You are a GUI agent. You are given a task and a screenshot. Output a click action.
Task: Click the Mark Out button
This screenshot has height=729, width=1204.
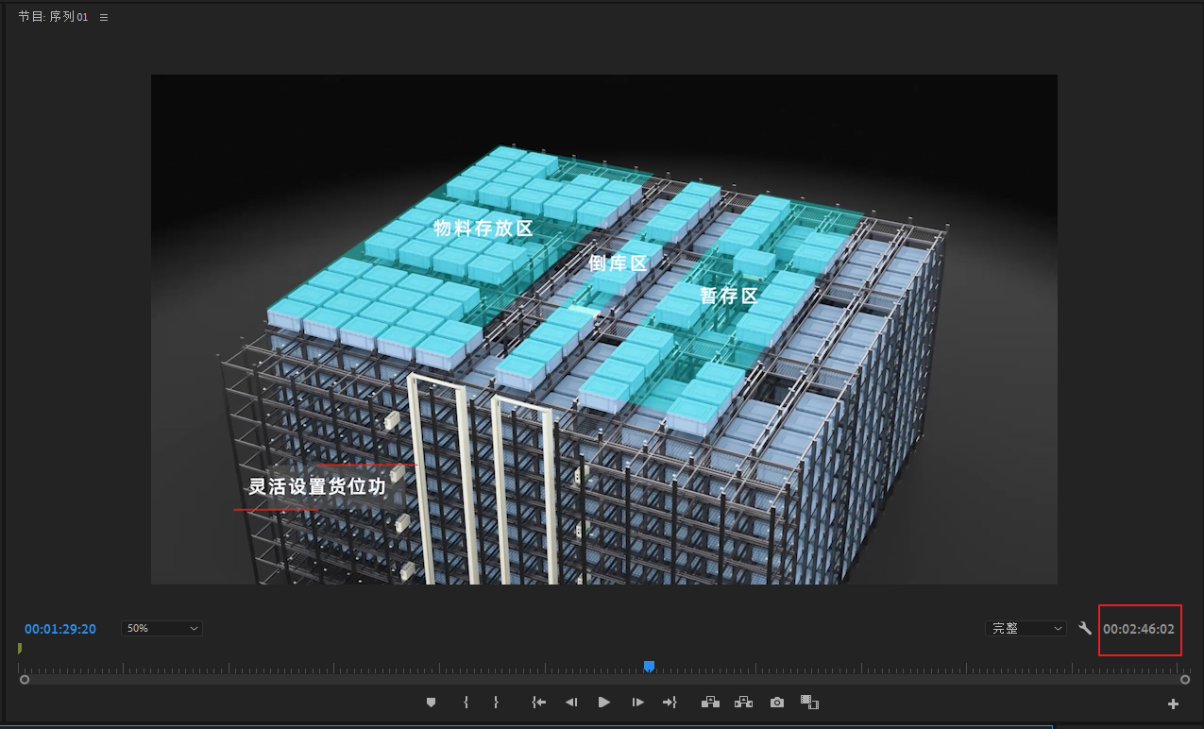pos(496,703)
